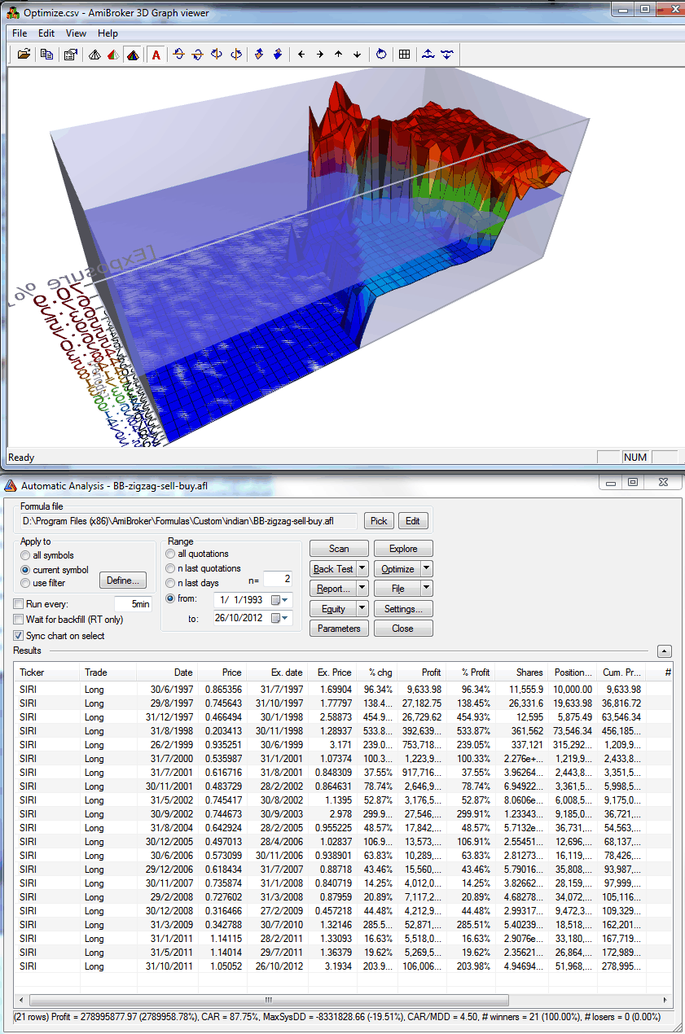Enable 'Wait for backfill (RT only)' checkbox

point(19,620)
